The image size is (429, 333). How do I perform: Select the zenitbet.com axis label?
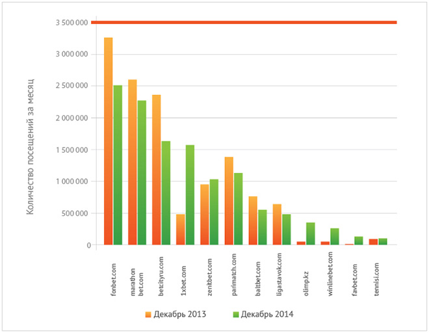tap(209, 277)
